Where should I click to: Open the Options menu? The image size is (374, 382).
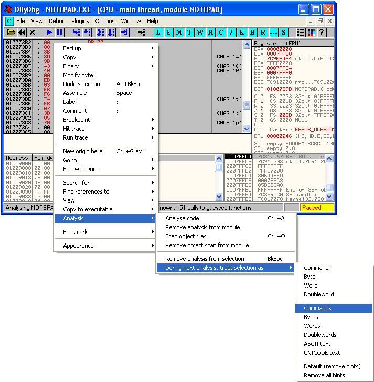[105, 21]
